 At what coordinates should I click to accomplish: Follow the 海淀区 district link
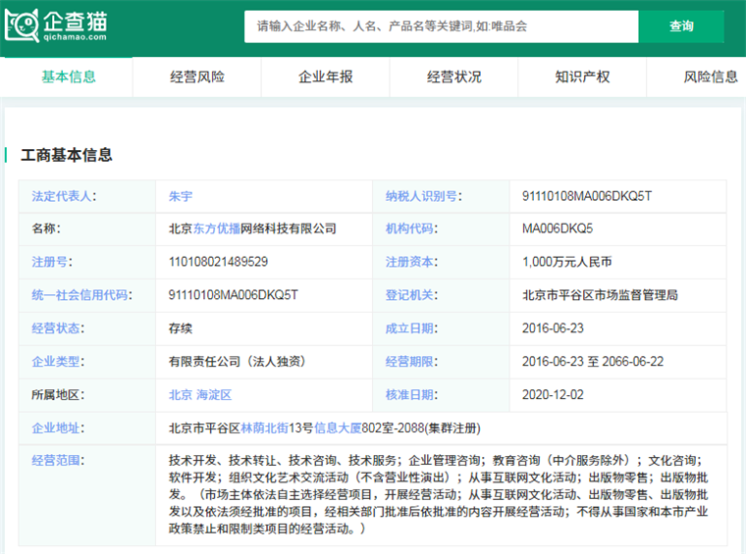coord(213,395)
